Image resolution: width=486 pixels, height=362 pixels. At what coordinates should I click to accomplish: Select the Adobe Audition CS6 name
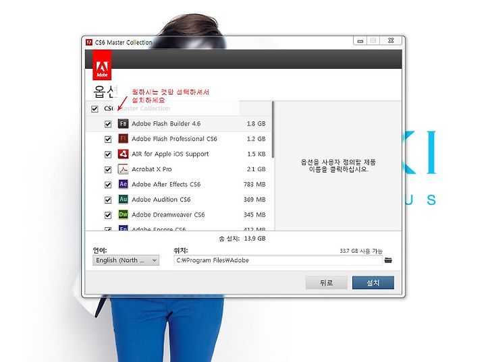(161, 200)
